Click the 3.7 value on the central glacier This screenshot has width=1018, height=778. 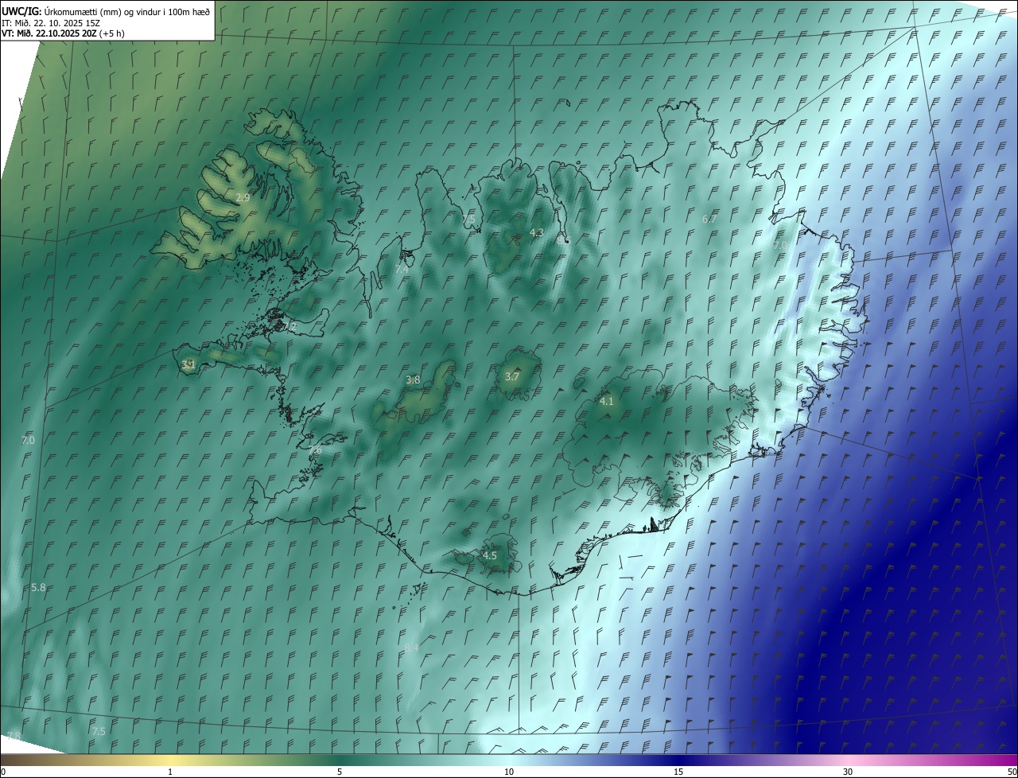pyautogui.click(x=512, y=377)
